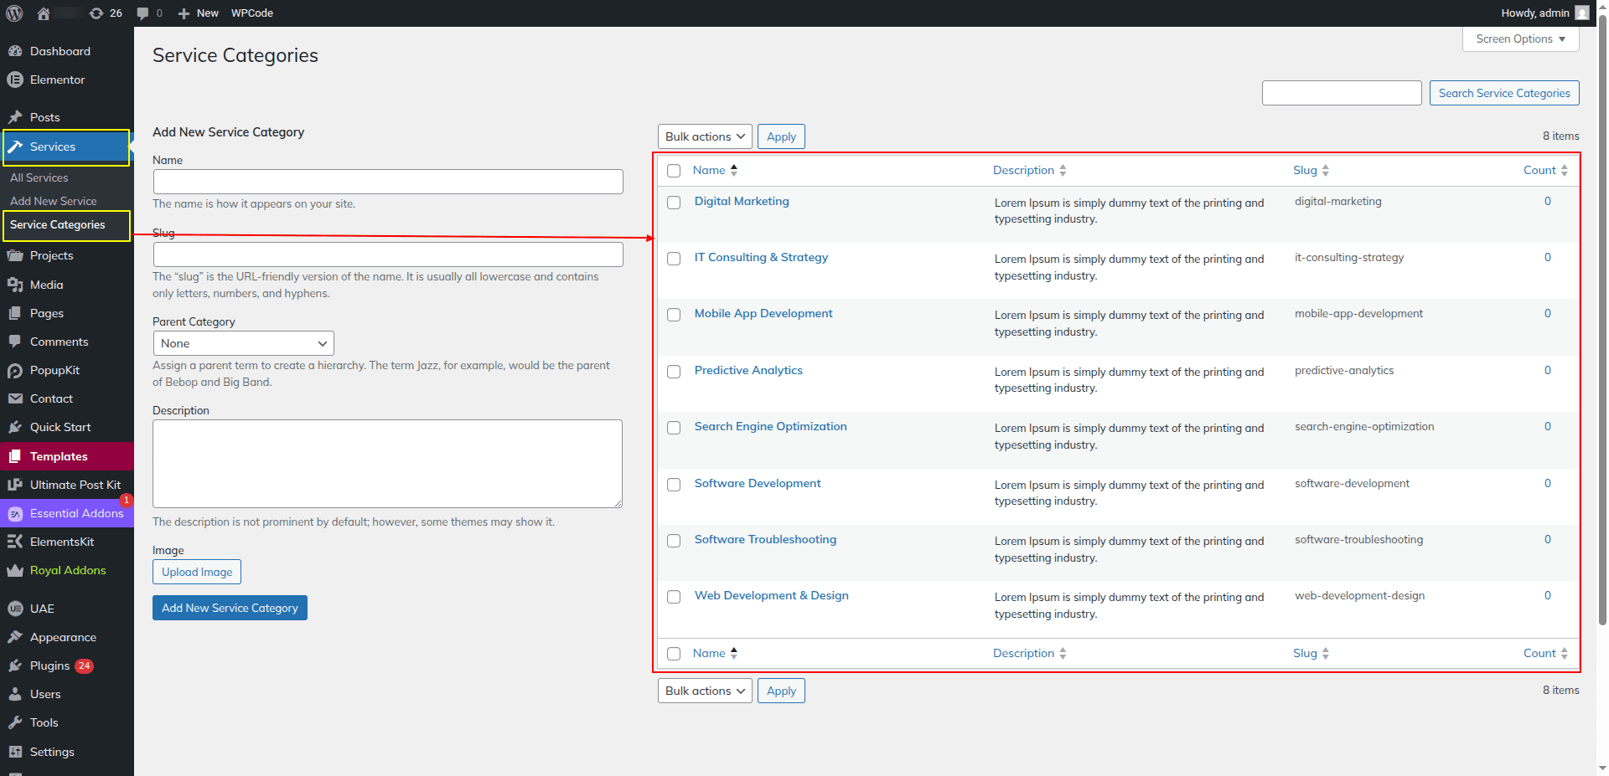Check the Predictive Analytics row checkbox
The width and height of the screenshot is (1609, 776).
click(674, 372)
